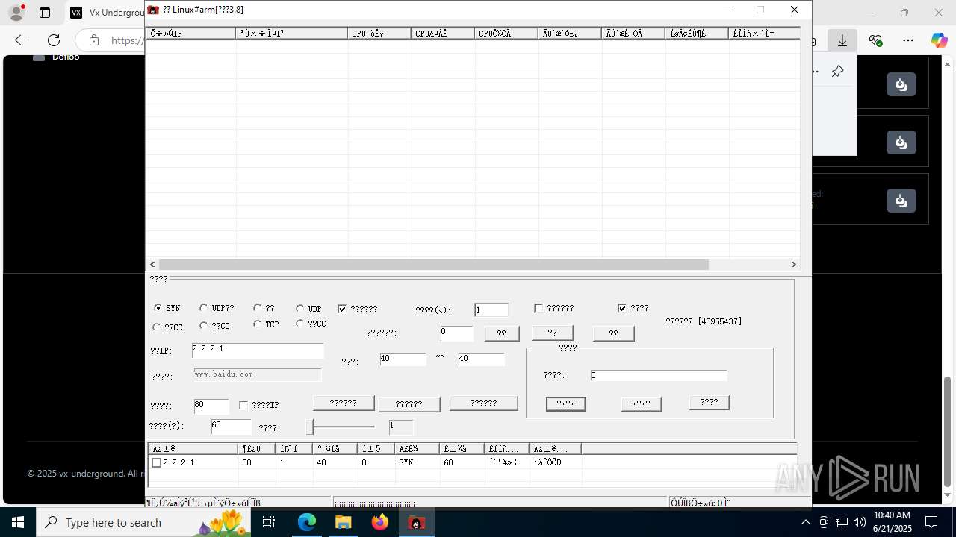Click the www.baidu.com domain field
This screenshot has width=956, height=537.
(258, 374)
